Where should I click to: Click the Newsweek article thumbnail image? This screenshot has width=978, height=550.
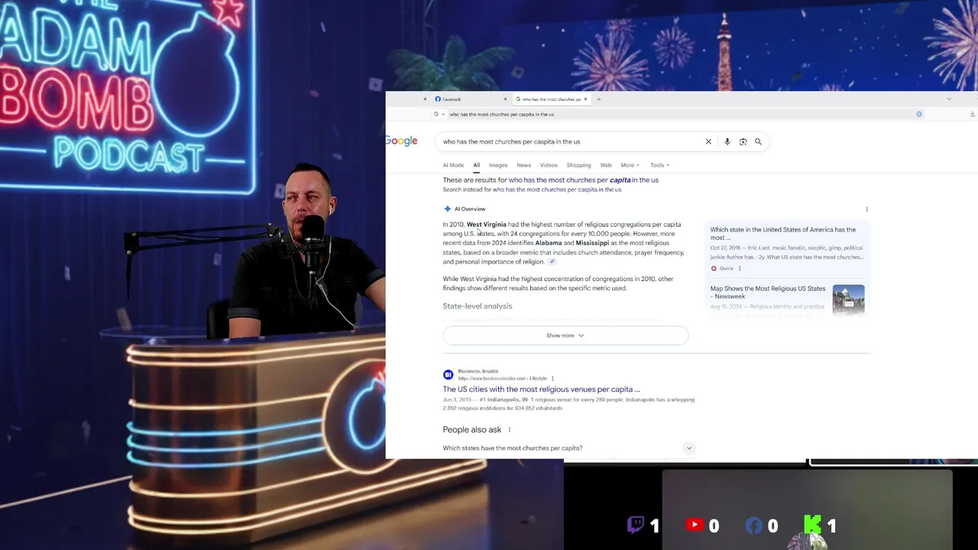849,299
